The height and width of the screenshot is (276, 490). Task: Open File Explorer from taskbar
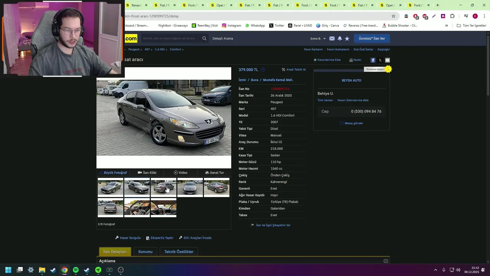coord(42,270)
